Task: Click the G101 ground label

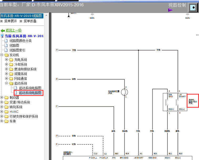Action: [x=188, y=18]
